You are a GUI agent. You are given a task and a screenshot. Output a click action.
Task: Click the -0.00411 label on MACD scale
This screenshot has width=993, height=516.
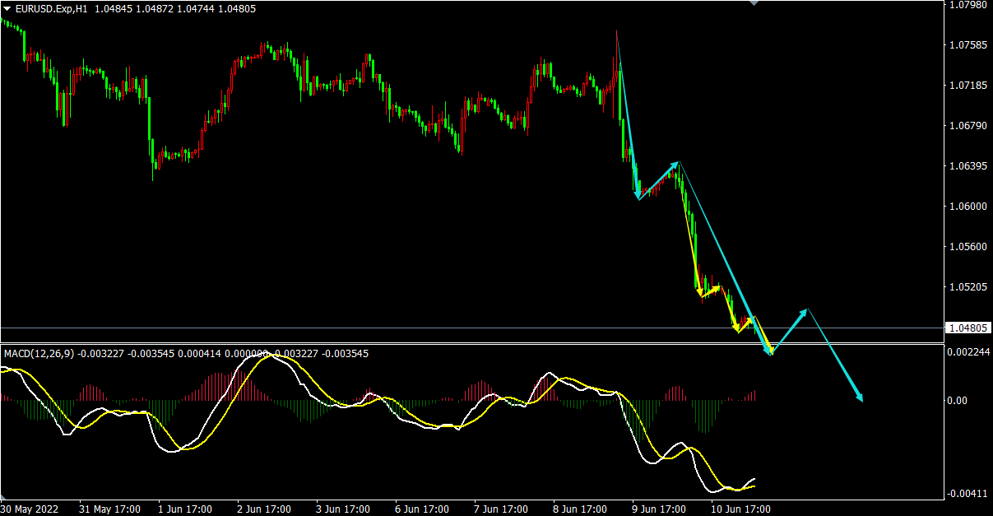tap(967, 494)
